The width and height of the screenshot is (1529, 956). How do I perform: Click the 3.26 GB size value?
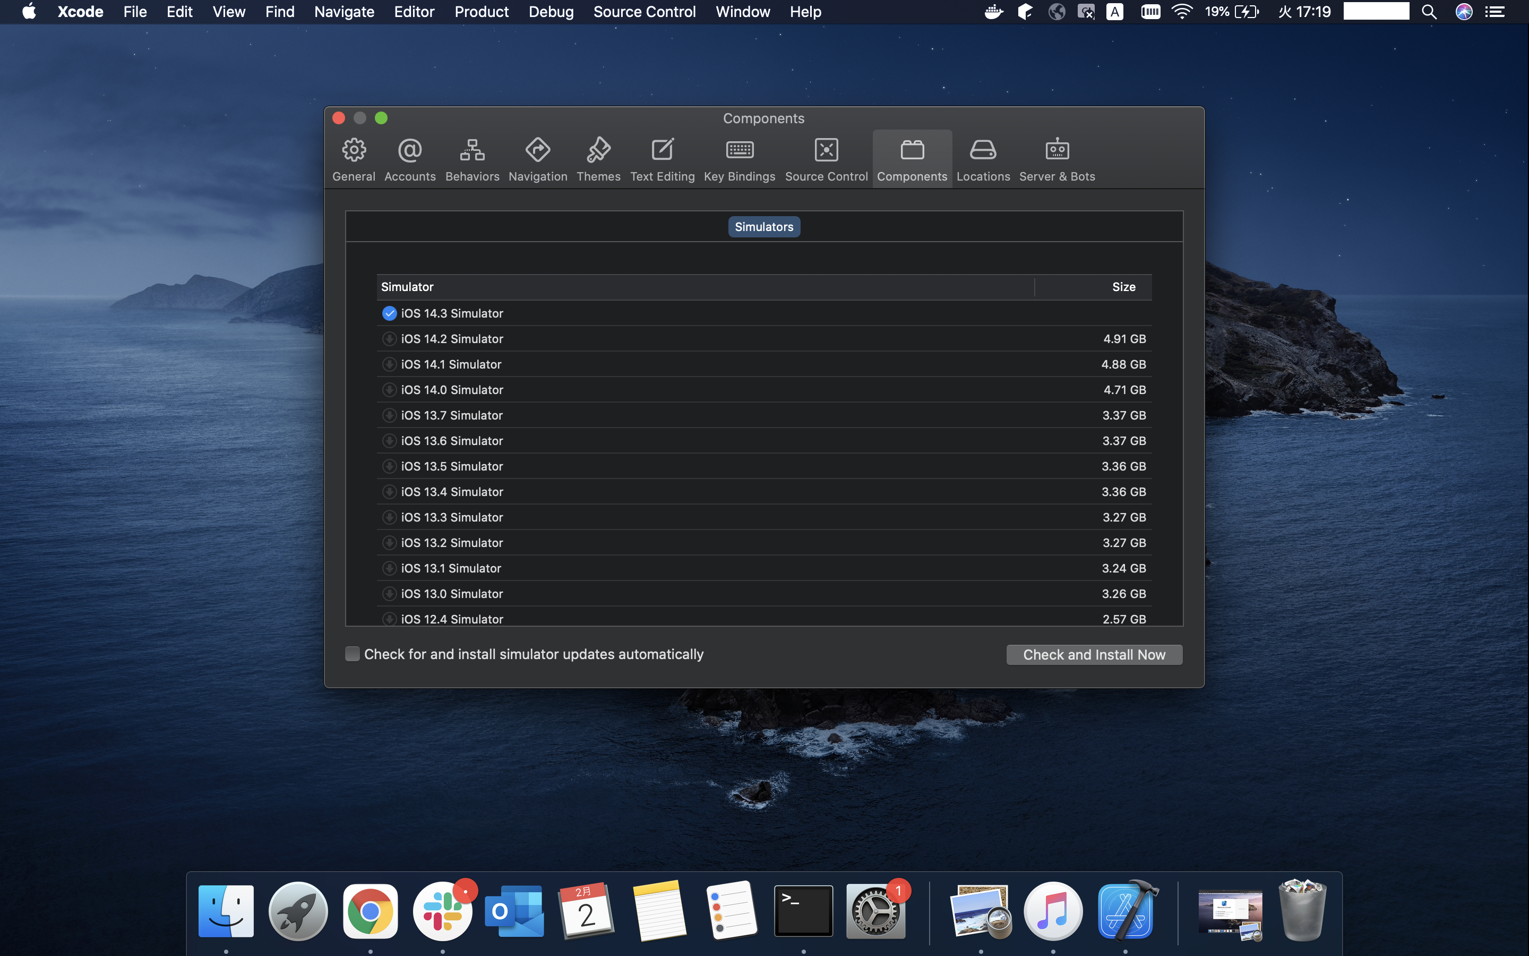pyautogui.click(x=1123, y=594)
